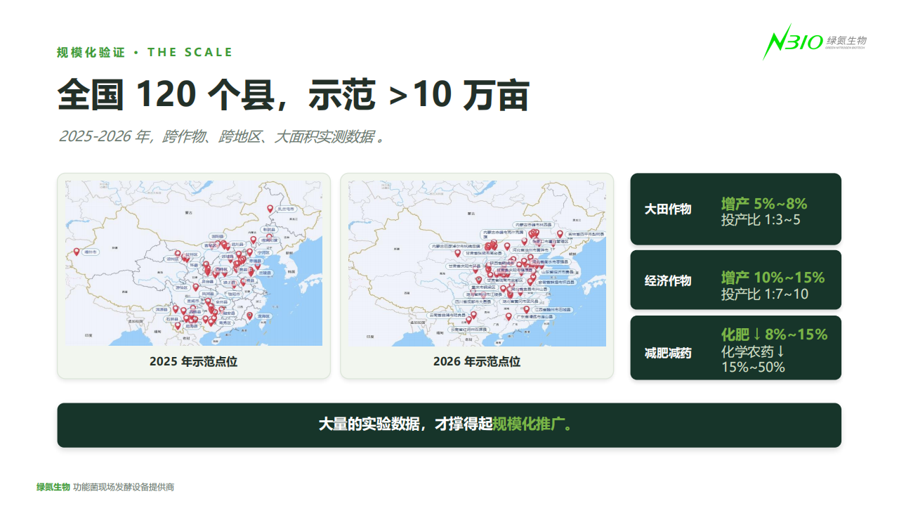The height and width of the screenshot is (506, 899).
Task: Select the 甘肃省张掖市高台县 map pin
Action: coord(457,253)
